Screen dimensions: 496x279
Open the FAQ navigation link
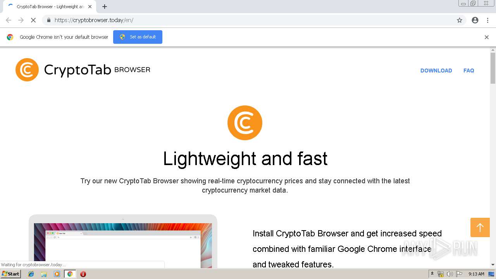[x=469, y=71]
